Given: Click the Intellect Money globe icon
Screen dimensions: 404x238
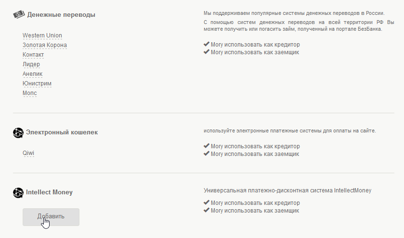Looking at the screenshot, I should [18, 192].
